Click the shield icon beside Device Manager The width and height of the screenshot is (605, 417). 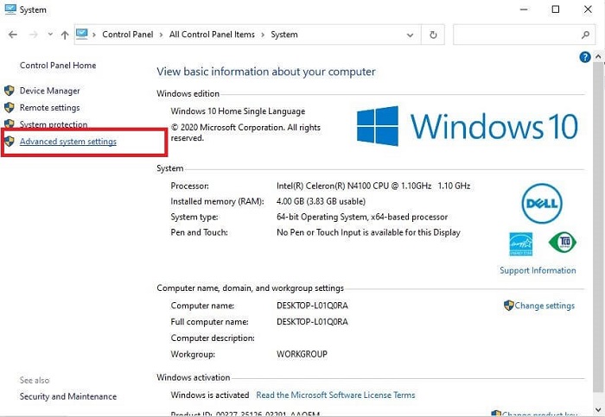coord(10,91)
